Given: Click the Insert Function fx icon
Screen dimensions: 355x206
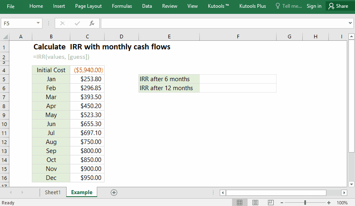Looking at the screenshot, I should click(x=92, y=23).
